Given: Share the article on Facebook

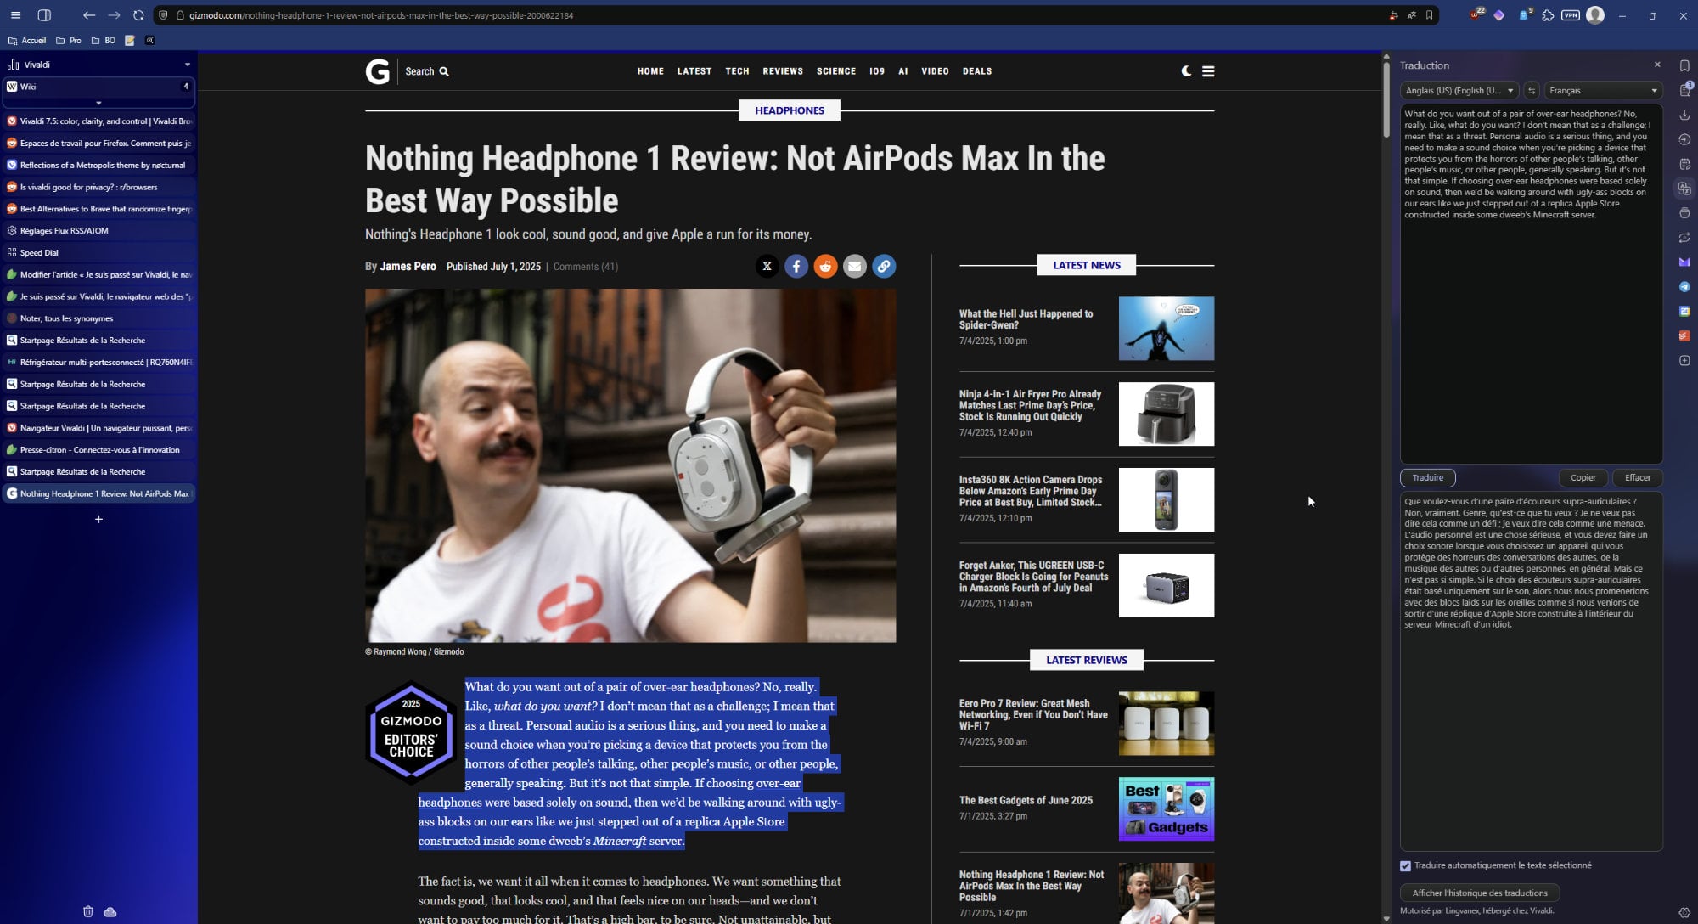Looking at the screenshot, I should click(796, 267).
